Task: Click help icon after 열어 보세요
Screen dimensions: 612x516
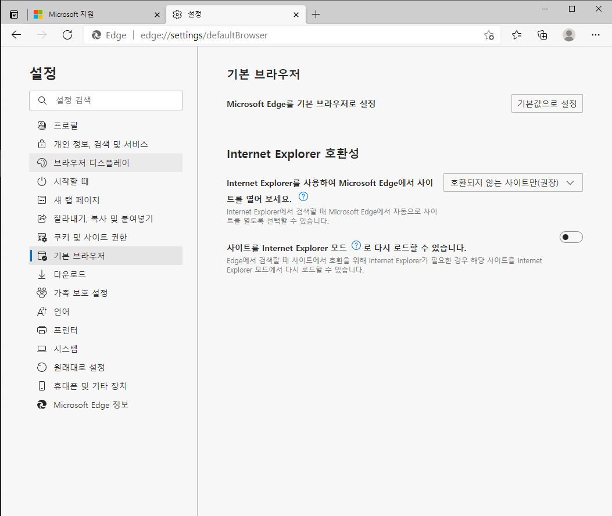Action: click(303, 196)
